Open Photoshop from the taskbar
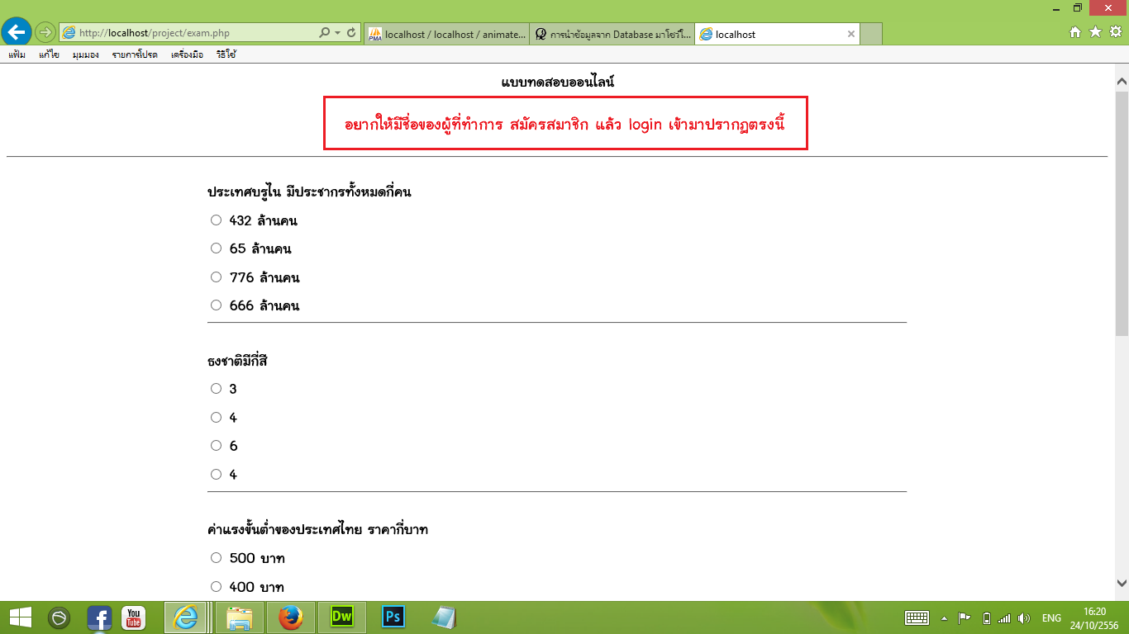The image size is (1129, 634). tap(393, 617)
